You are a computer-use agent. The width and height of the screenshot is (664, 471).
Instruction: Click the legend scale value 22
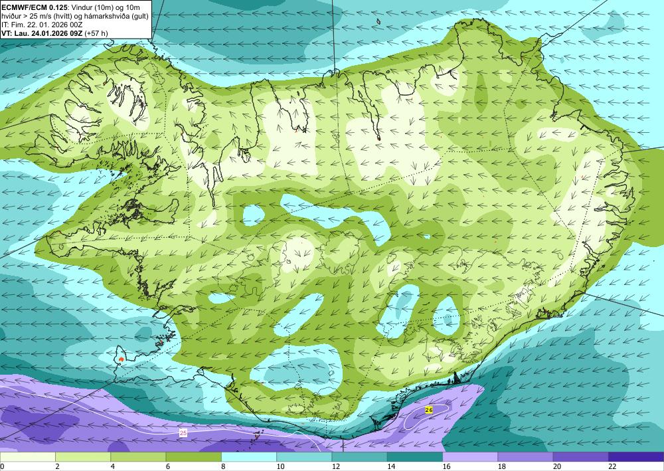pyautogui.click(x=612, y=466)
